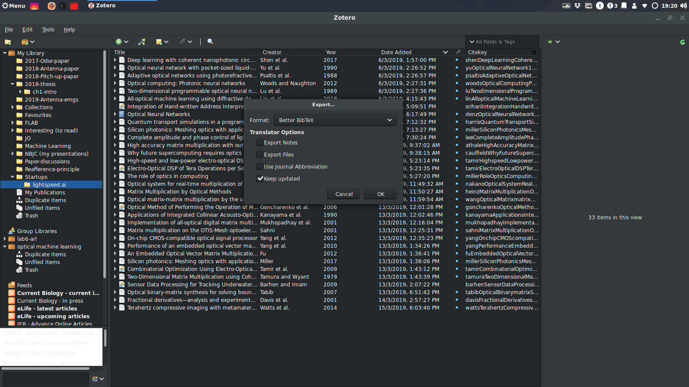The width and height of the screenshot is (689, 387).
Task: Open the Machine Learning collection folder
Action: [x=48, y=146]
